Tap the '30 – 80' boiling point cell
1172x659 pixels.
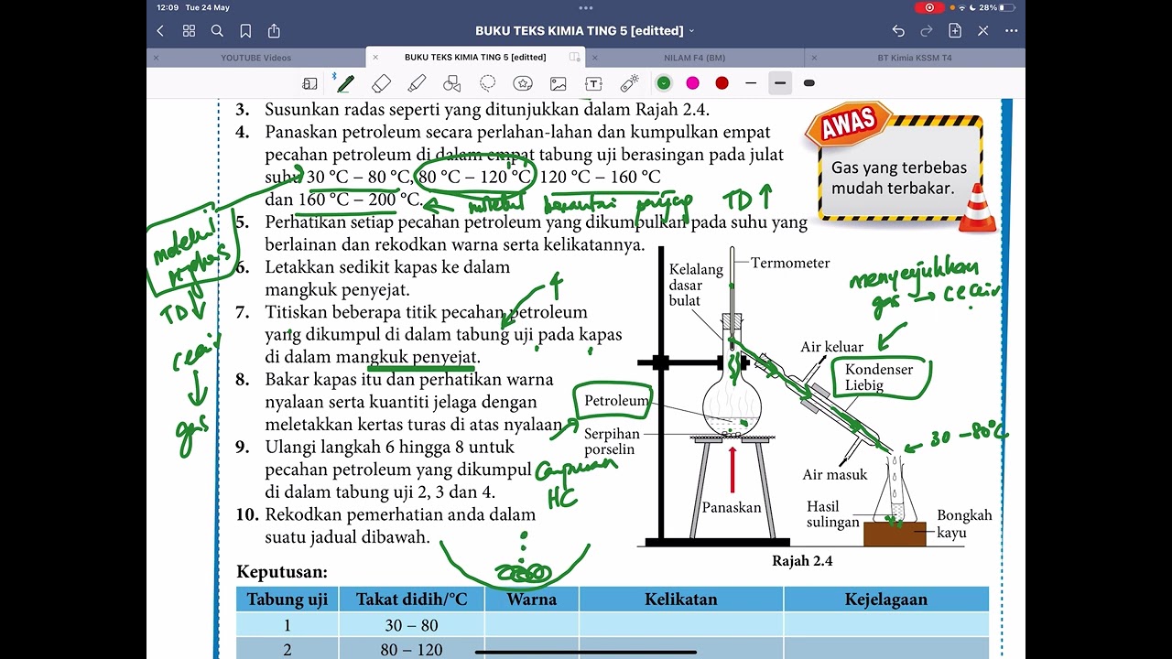[411, 625]
